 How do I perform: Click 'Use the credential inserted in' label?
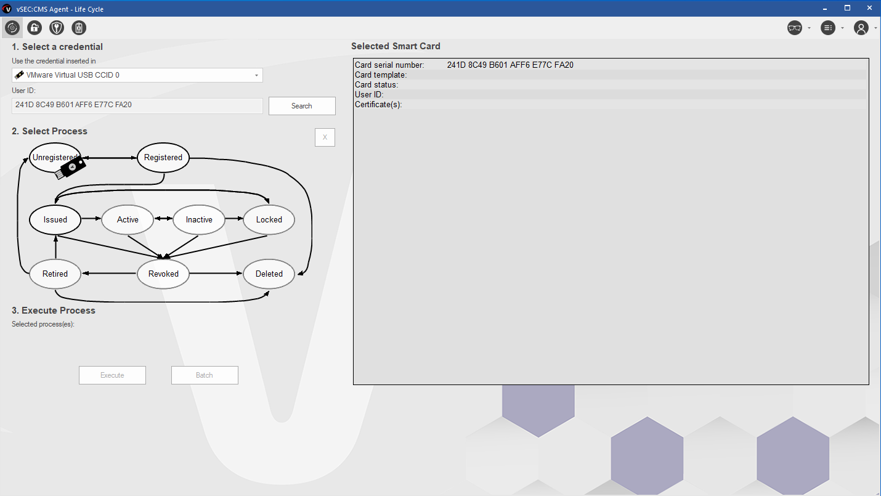click(x=54, y=61)
